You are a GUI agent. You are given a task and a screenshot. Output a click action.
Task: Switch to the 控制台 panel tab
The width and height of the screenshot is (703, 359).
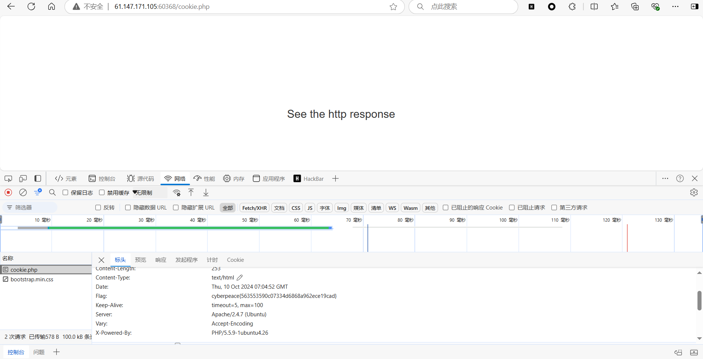(x=102, y=179)
